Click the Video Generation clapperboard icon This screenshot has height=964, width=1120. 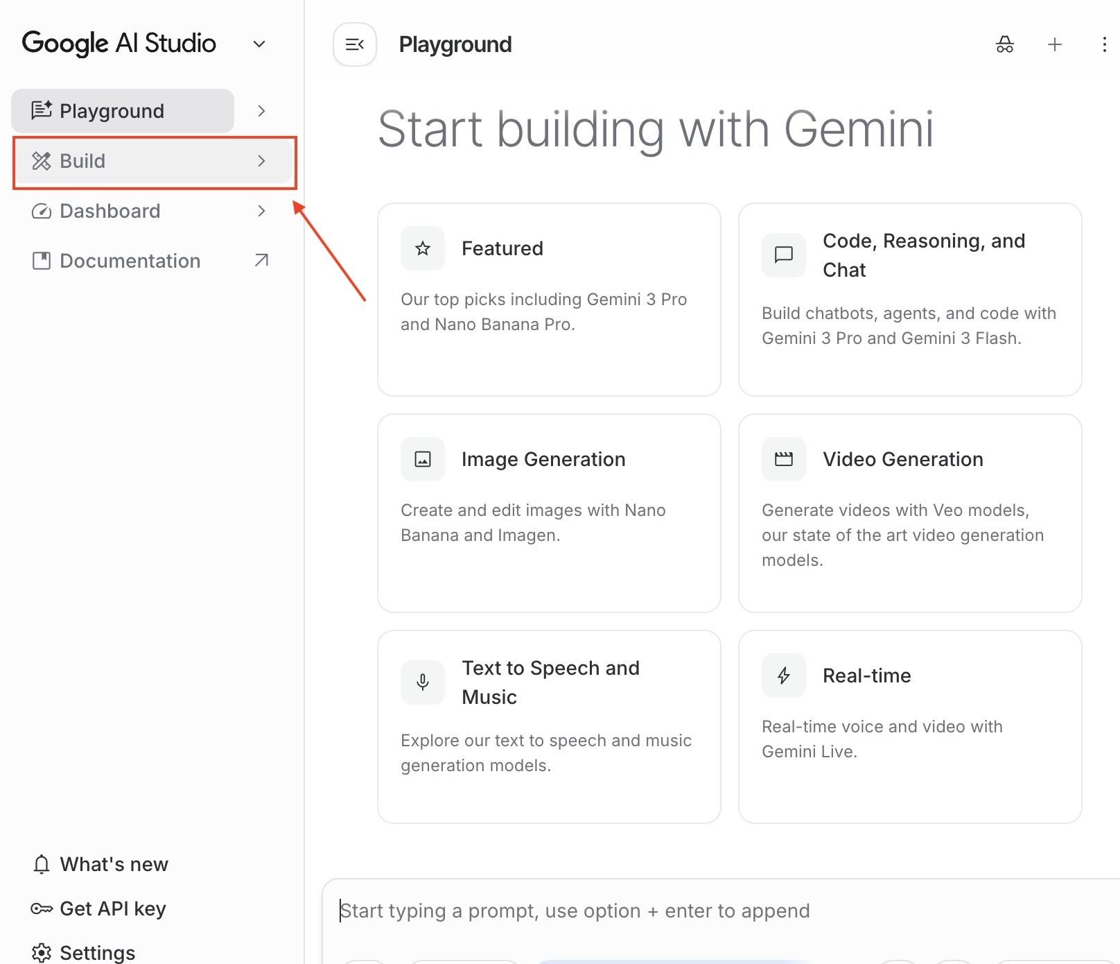tap(783, 459)
